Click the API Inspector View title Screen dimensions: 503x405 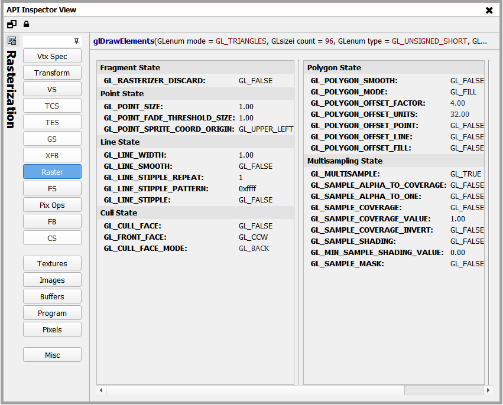pyautogui.click(x=41, y=10)
